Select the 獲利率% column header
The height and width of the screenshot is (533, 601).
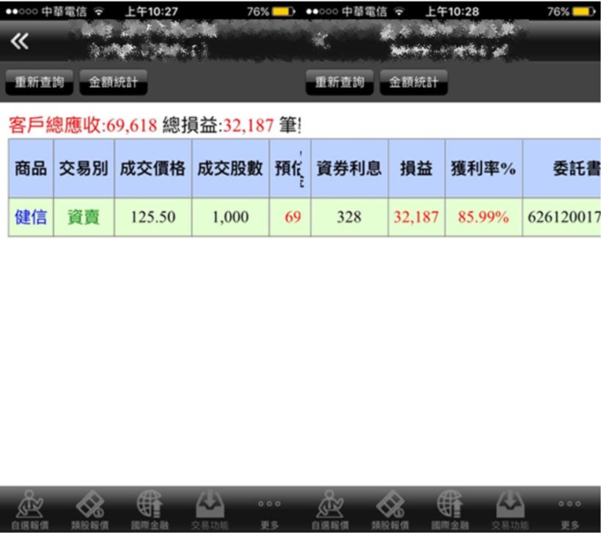click(x=483, y=168)
